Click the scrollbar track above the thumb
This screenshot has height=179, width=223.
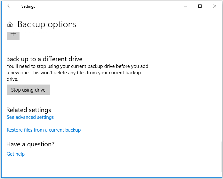coord(220,80)
